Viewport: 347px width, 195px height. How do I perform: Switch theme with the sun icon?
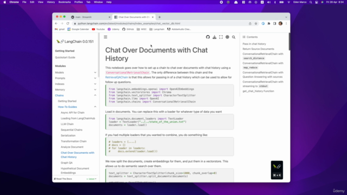tap(227, 37)
